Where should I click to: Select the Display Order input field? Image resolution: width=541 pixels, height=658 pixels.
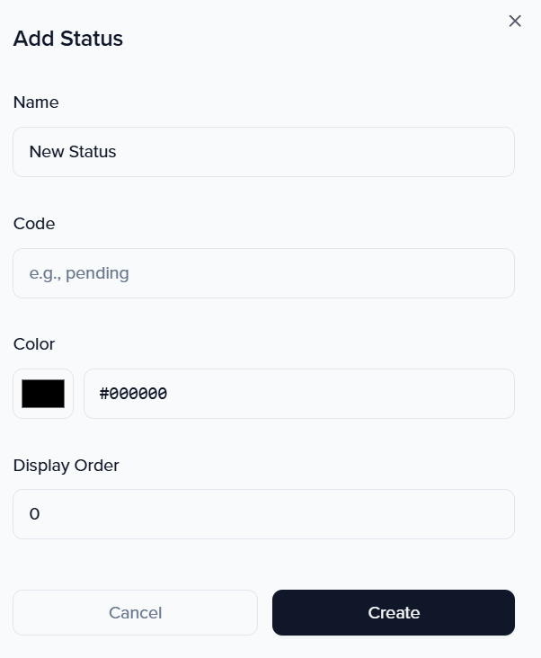[263, 514]
